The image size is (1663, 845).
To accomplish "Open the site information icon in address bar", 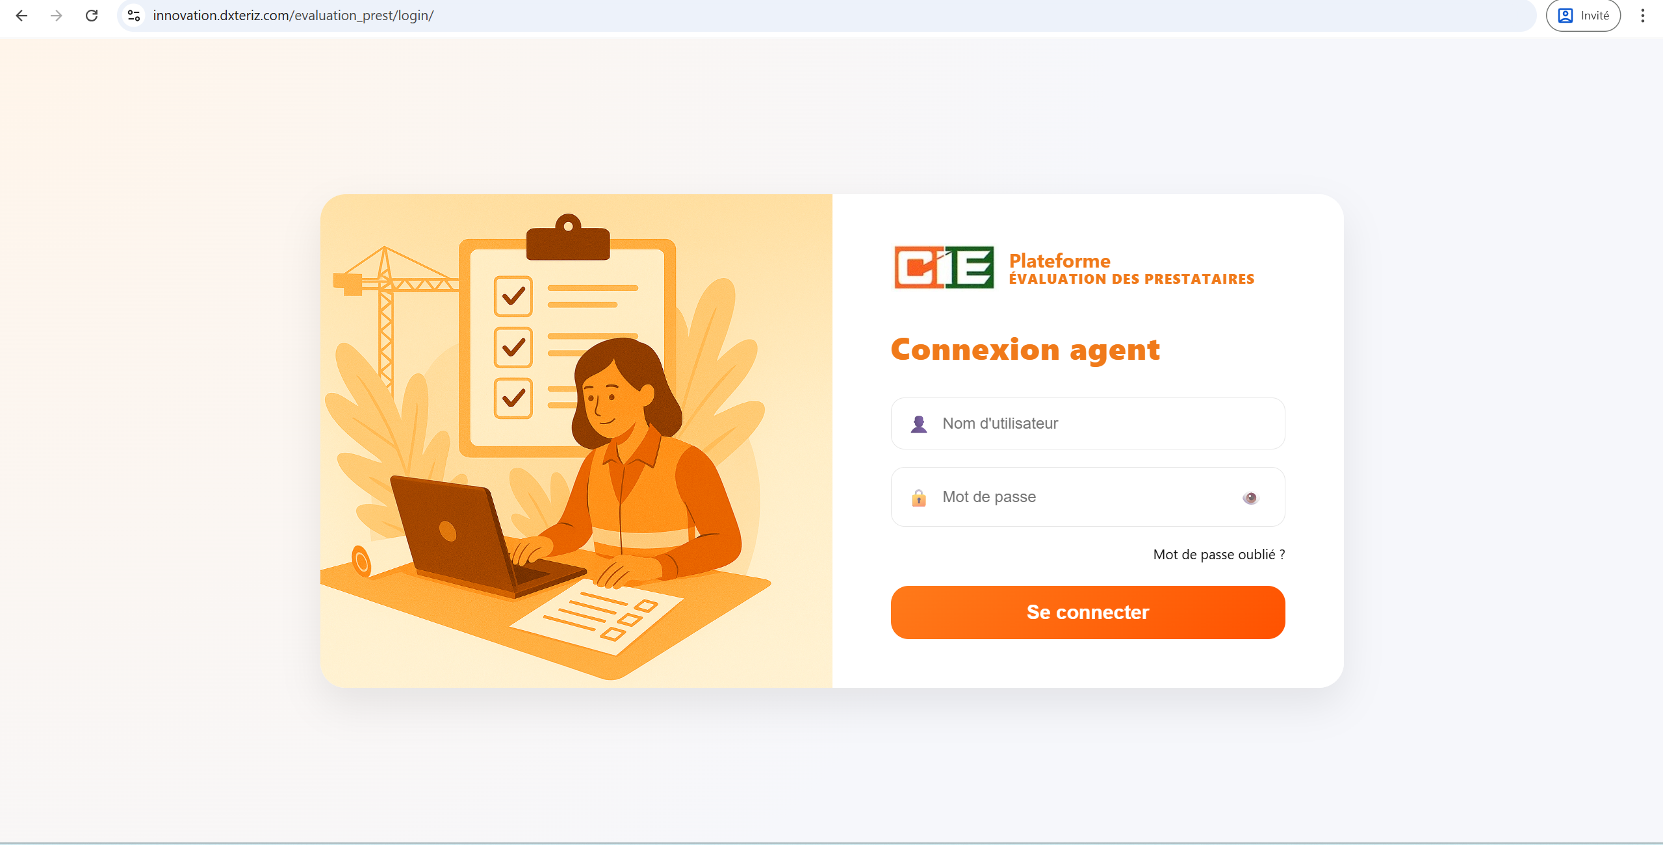I will [x=134, y=16].
